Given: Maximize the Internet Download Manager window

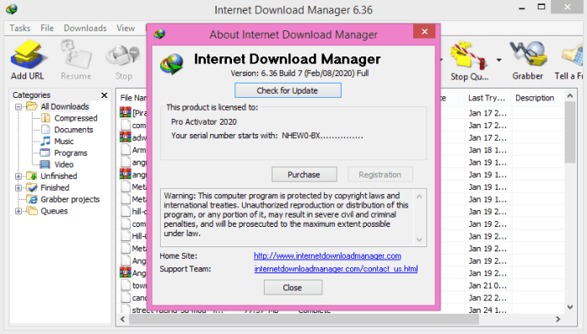Looking at the screenshot, I should coord(541,7).
